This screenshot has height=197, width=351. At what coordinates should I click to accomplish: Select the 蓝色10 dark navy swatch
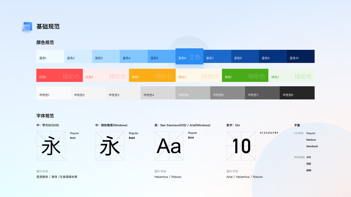pyautogui.click(x=301, y=56)
